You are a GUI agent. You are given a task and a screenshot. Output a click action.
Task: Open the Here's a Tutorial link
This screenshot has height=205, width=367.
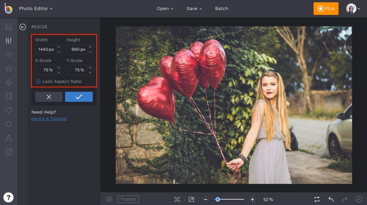[49, 119]
